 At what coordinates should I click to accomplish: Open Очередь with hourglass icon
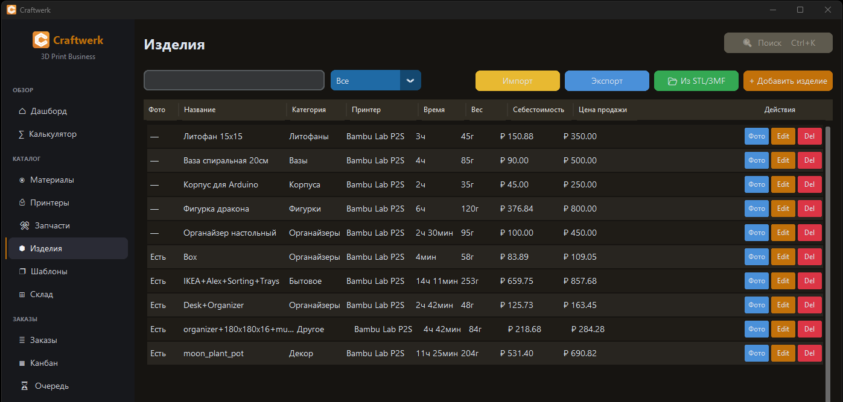tap(25, 386)
